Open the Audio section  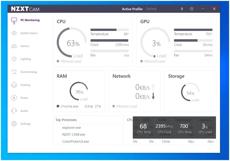point(24,111)
